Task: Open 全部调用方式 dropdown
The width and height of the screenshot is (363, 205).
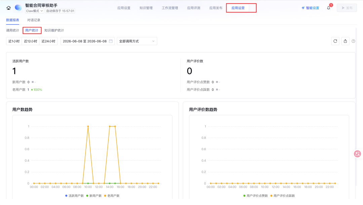Action: point(137,41)
